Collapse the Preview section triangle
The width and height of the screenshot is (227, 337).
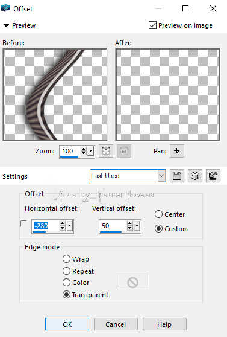point(6,26)
